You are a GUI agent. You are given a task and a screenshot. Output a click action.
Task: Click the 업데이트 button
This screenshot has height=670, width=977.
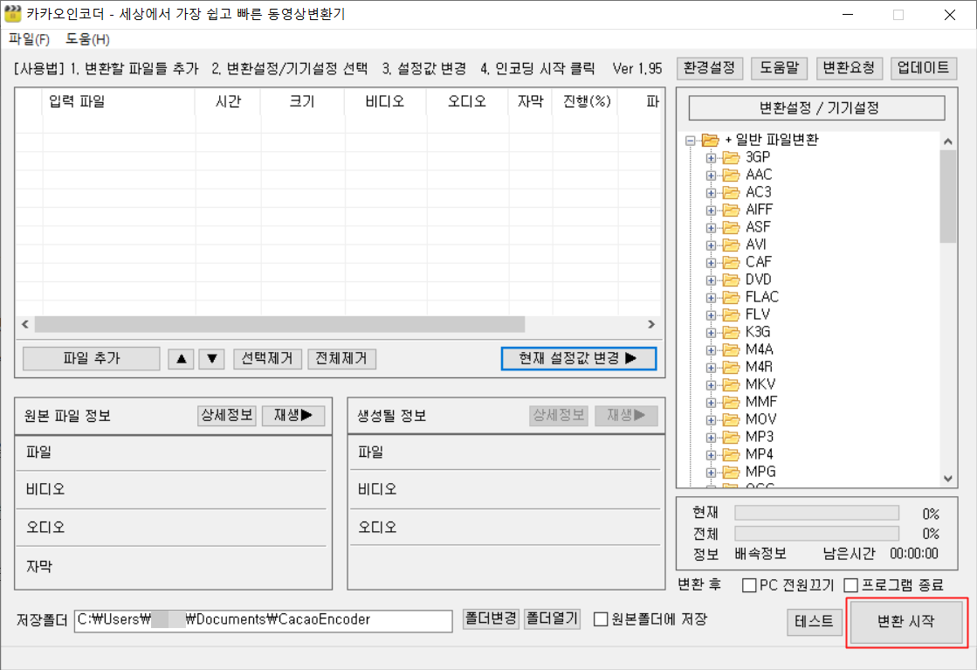pyautogui.click(x=924, y=68)
